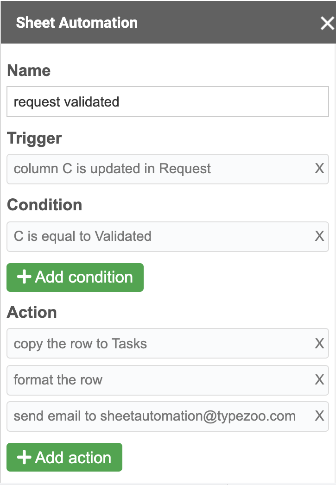Click the Sheet Automation panel title
This screenshot has width=336, height=485.
(76, 23)
